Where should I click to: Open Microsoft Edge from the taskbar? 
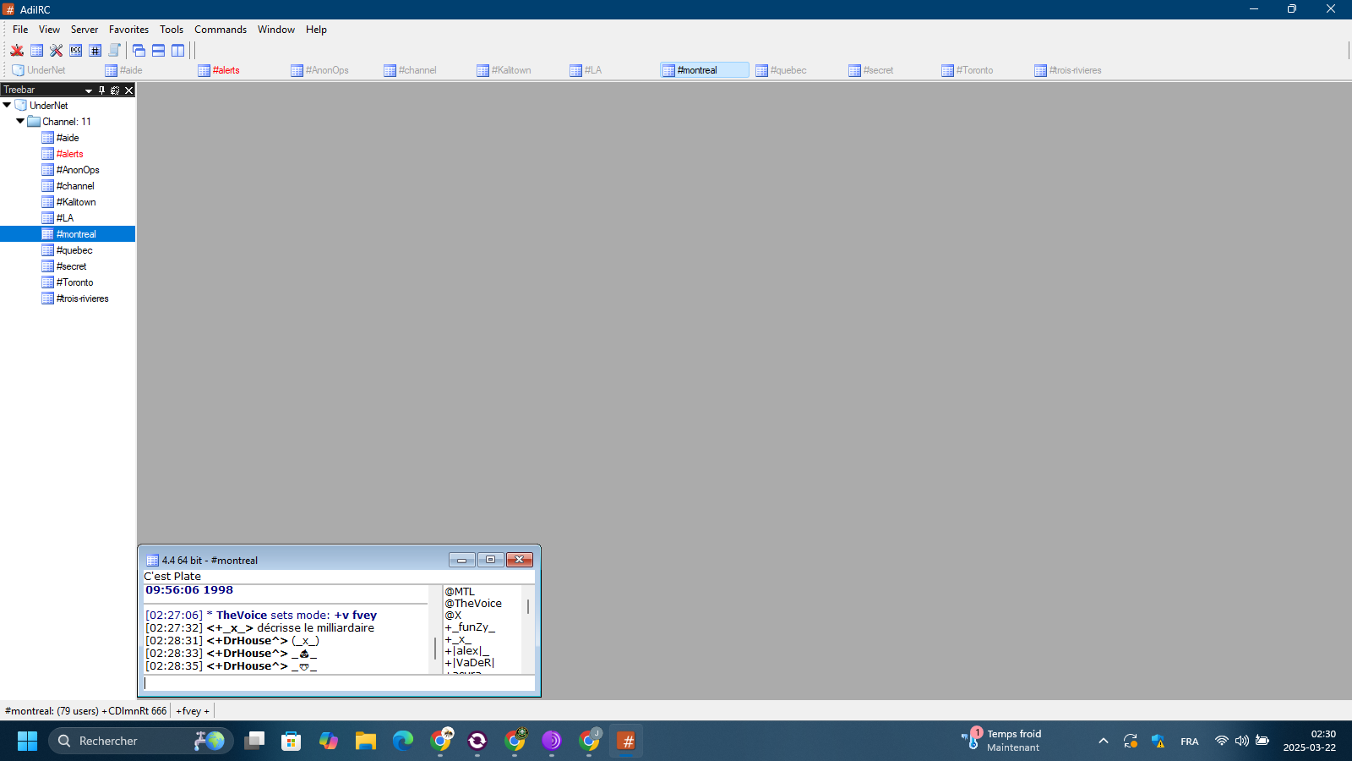click(x=403, y=741)
